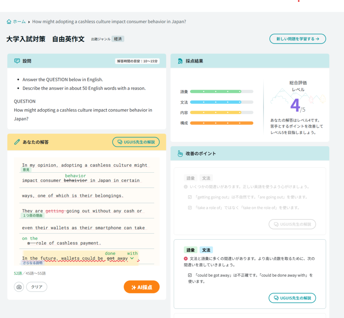Click the pointing hand icon beside 改善のポイント

point(180,153)
